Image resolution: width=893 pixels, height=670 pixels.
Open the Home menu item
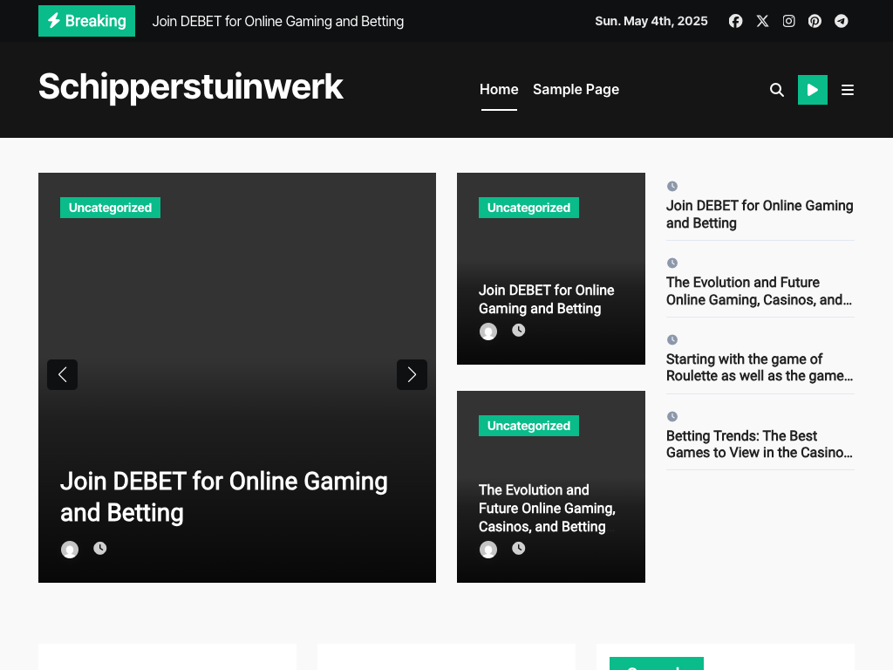[x=499, y=90]
